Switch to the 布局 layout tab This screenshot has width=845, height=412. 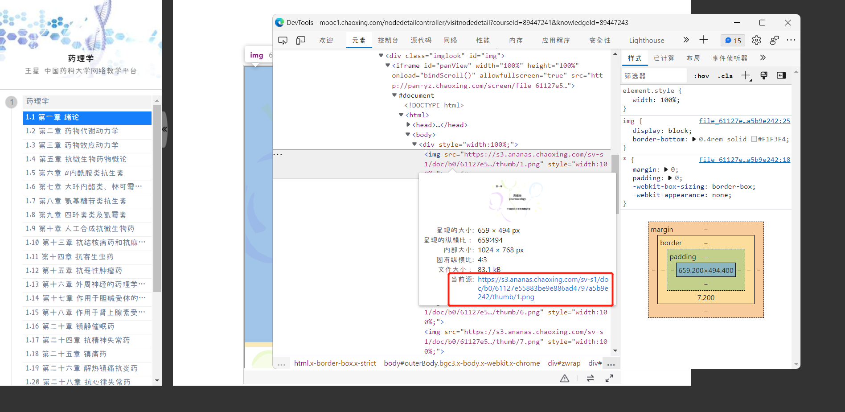pos(693,58)
